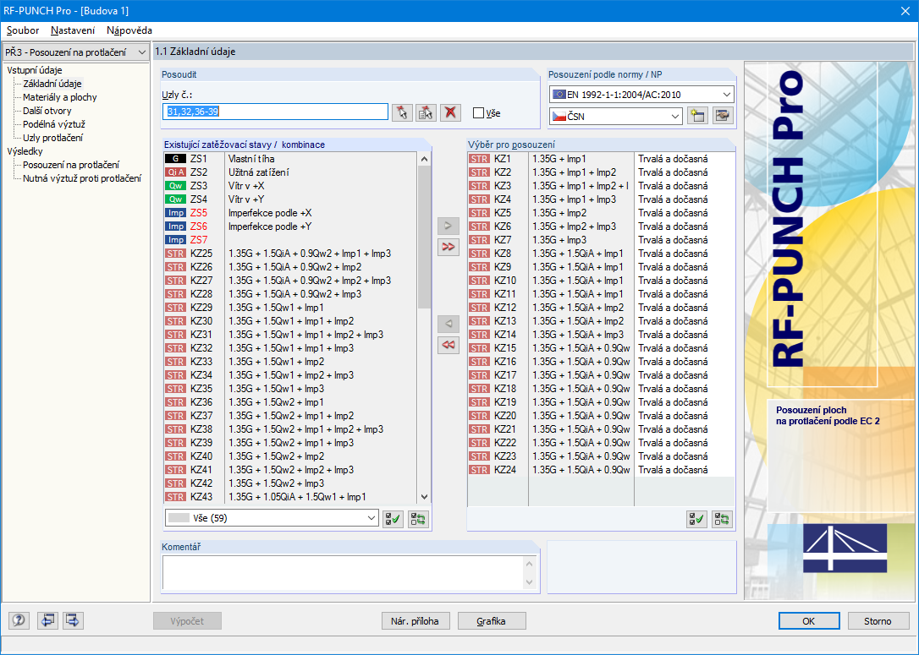
Task: Select Posouzení na protlačení result in navigator
Action: pos(71,165)
